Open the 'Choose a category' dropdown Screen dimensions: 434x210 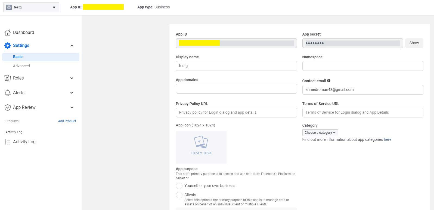[320, 133]
